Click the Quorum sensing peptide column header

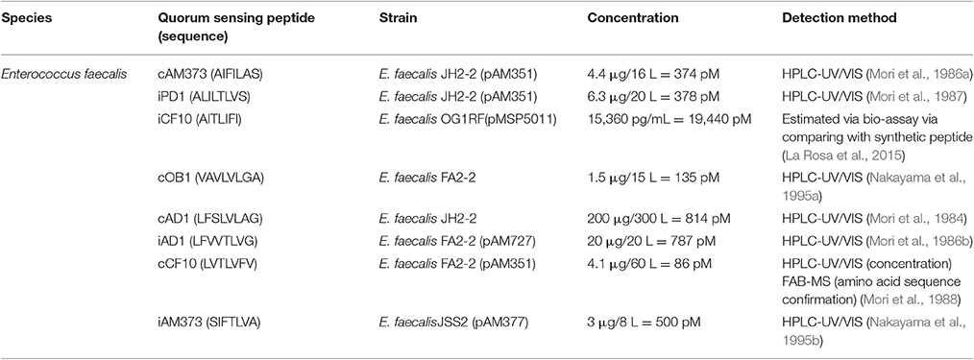coord(212,27)
